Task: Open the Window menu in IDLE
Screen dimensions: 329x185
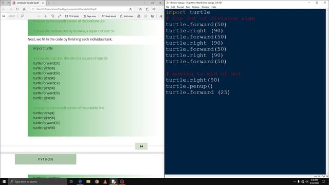Action: point(205,7)
